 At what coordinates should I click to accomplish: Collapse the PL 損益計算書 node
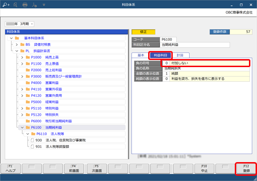tap(17, 51)
